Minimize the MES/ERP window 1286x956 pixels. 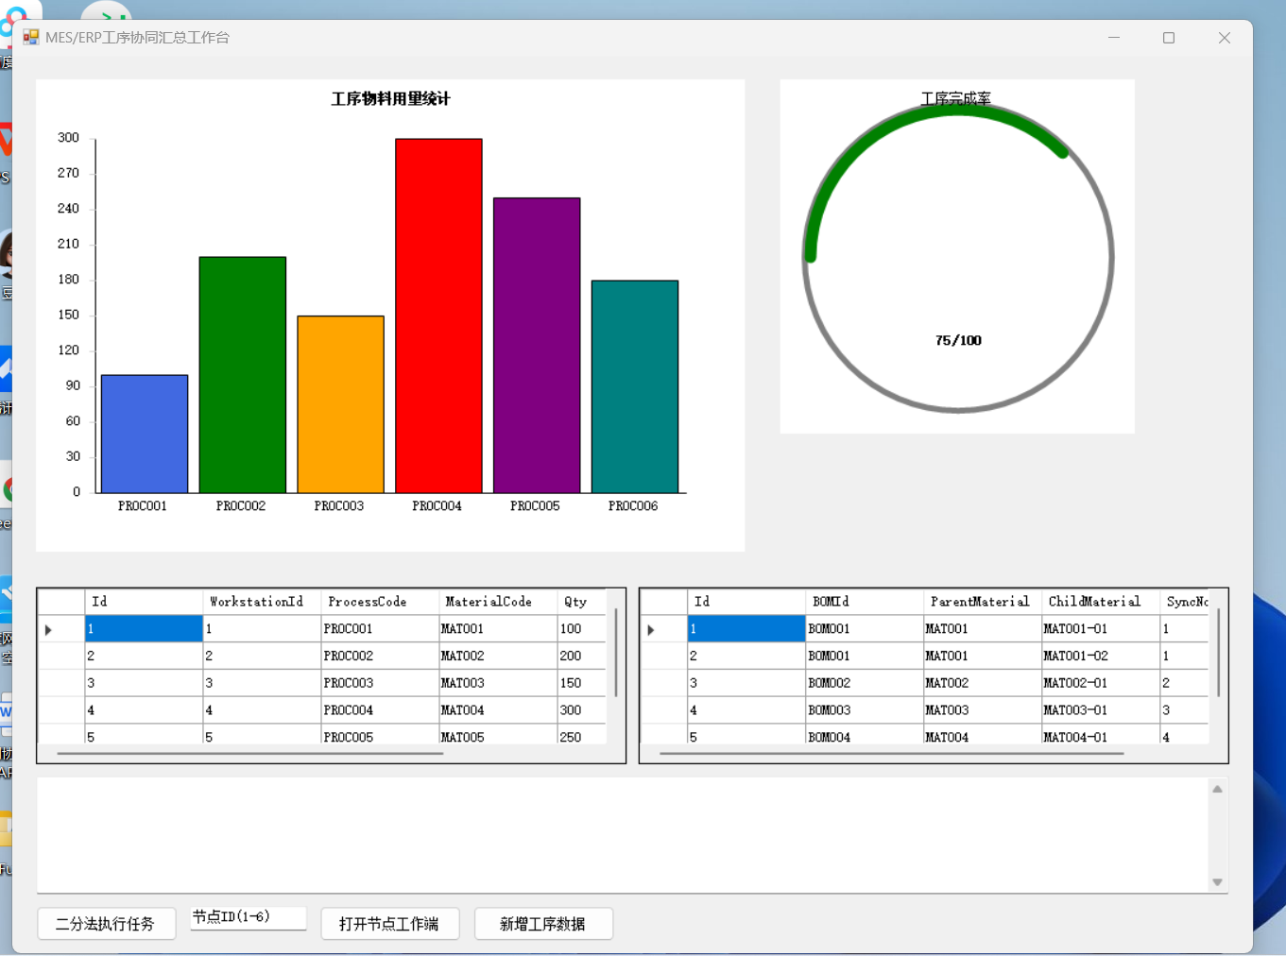pyautogui.click(x=1114, y=38)
